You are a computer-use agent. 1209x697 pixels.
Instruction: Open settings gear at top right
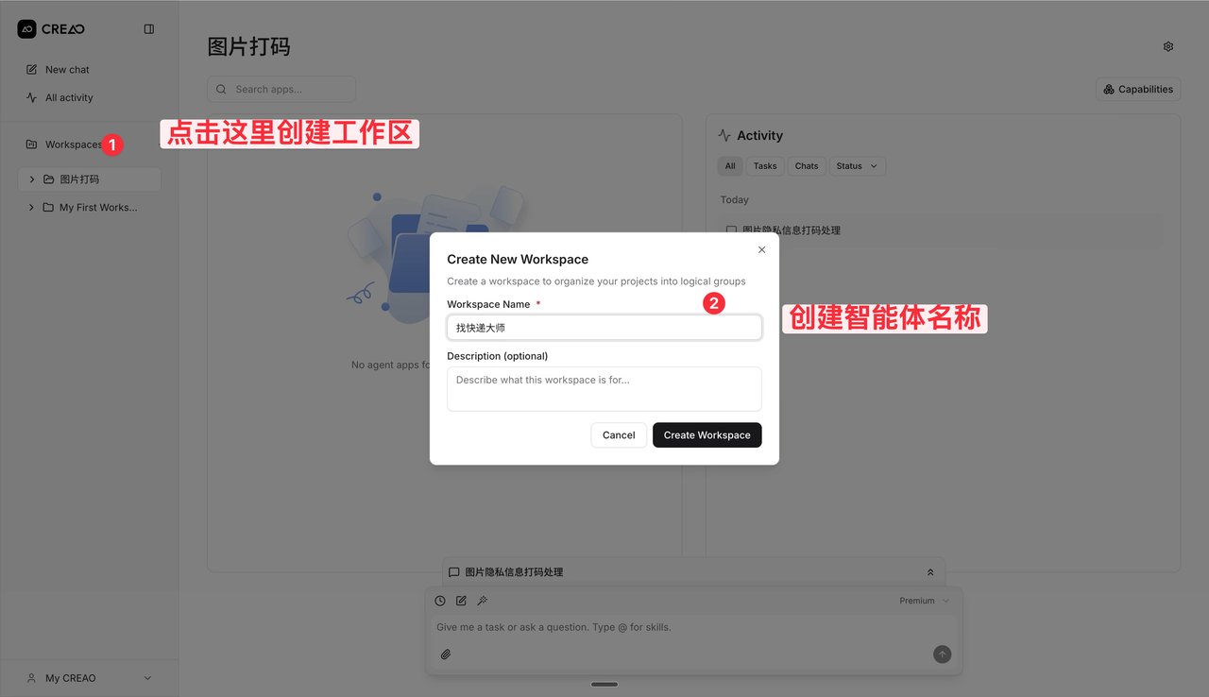tap(1168, 46)
